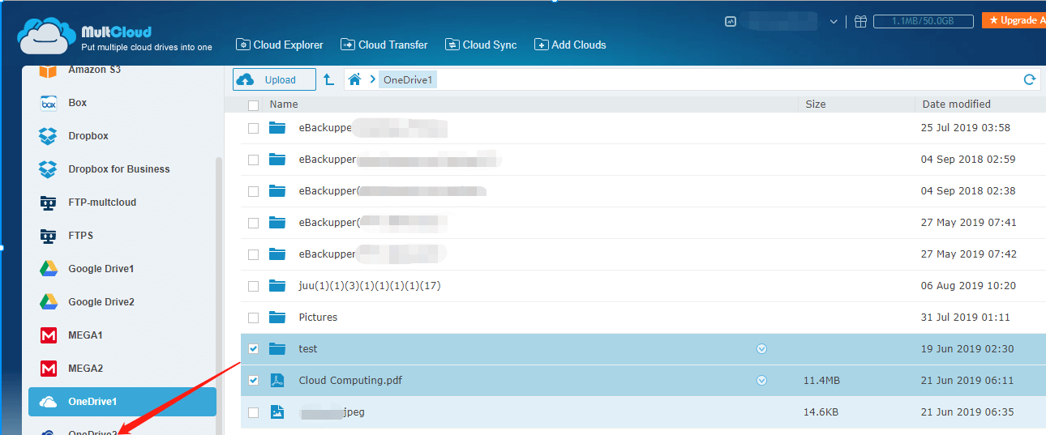This screenshot has height=435, width=1046.
Task: Click the Google Drive1 icon
Action: click(x=49, y=269)
